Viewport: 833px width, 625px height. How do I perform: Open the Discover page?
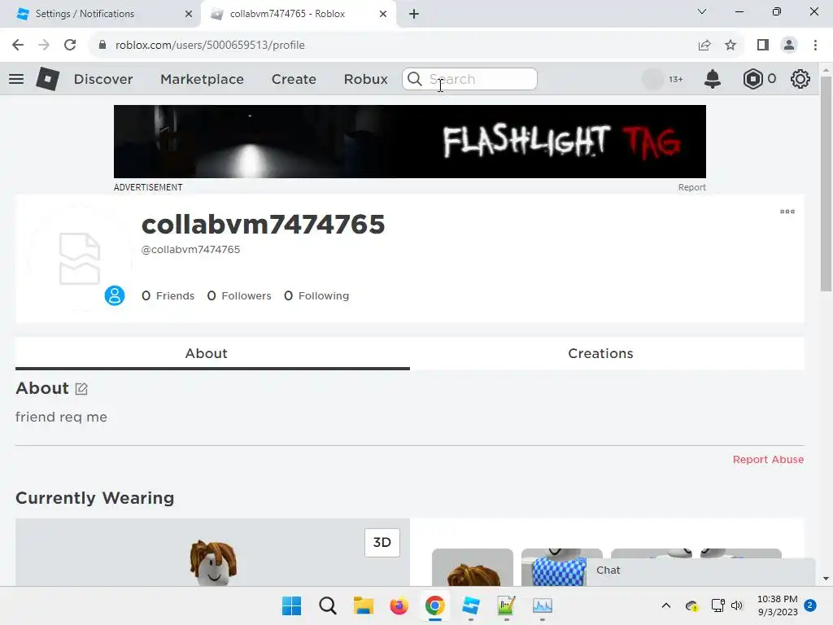[x=103, y=79]
